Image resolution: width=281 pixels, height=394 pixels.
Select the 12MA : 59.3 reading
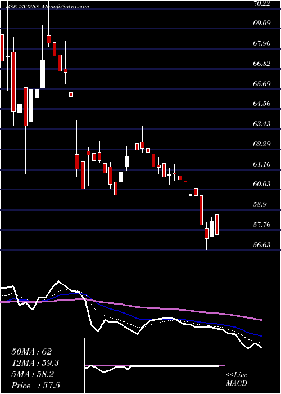pos(35,363)
